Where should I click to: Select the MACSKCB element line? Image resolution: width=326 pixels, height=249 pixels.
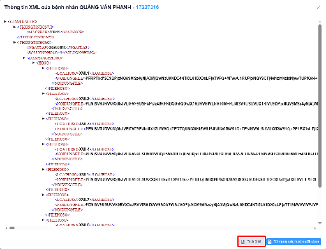point(56,32)
